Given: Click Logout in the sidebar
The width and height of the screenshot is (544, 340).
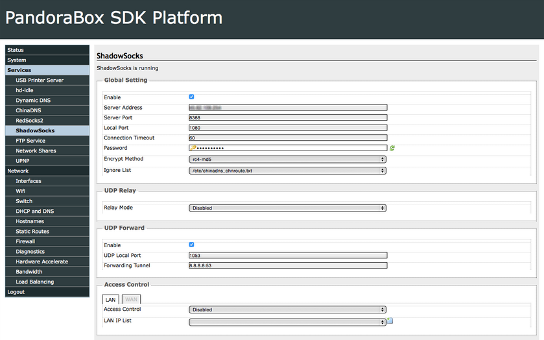Looking at the screenshot, I should tap(47, 292).
